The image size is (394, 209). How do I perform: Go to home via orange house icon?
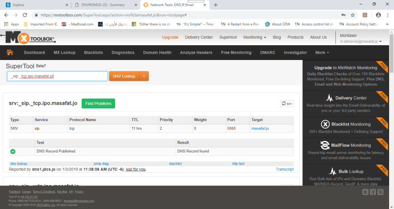coord(9,52)
